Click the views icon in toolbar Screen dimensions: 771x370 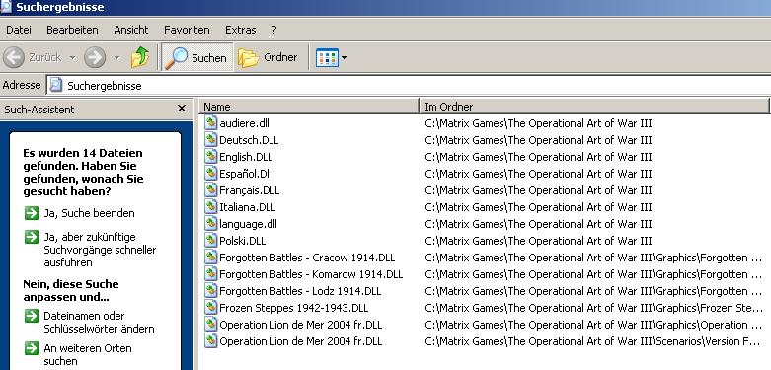pyautogui.click(x=327, y=57)
